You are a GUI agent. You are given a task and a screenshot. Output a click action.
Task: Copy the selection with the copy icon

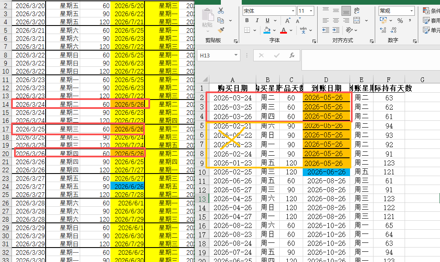coord(220,20)
